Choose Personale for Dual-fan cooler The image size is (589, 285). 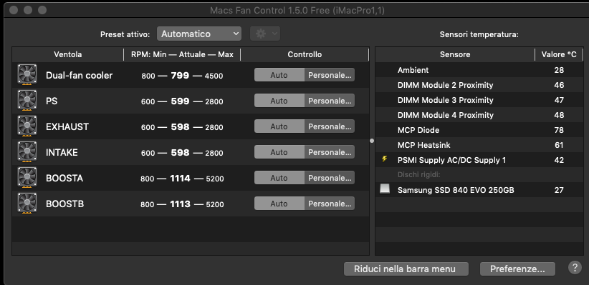coord(330,75)
